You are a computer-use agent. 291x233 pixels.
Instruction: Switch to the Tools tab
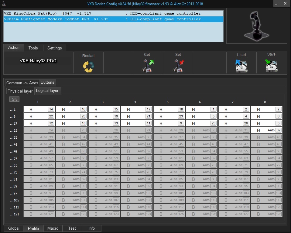[33, 48]
